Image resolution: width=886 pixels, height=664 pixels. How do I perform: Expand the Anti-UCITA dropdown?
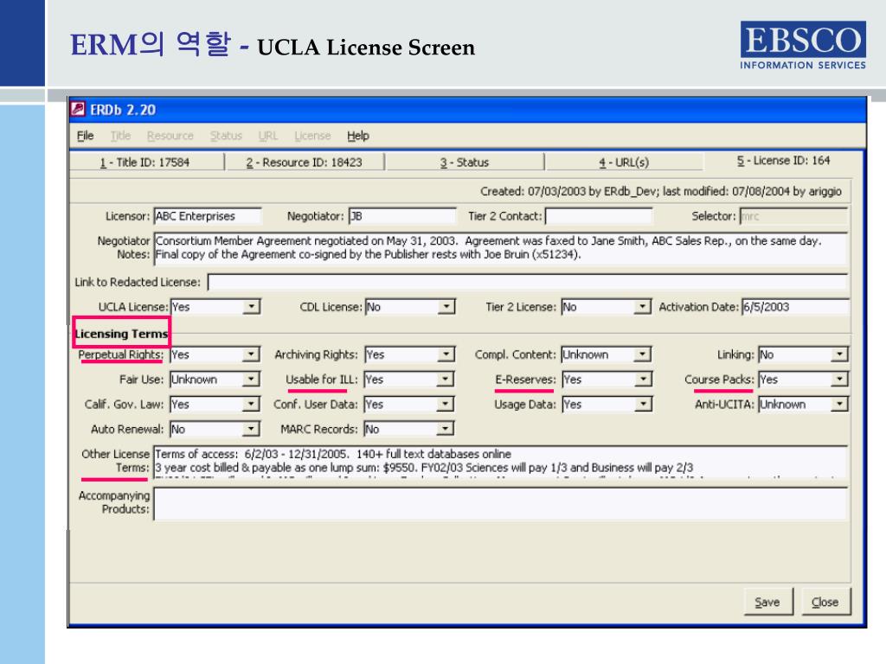click(839, 404)
